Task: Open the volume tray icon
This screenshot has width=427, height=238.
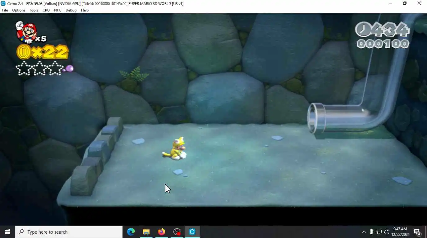Action: [387, 232]
